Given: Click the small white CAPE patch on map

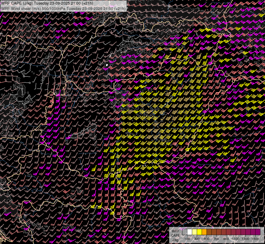Looking at the screenshot, I should tap(107, 65).
